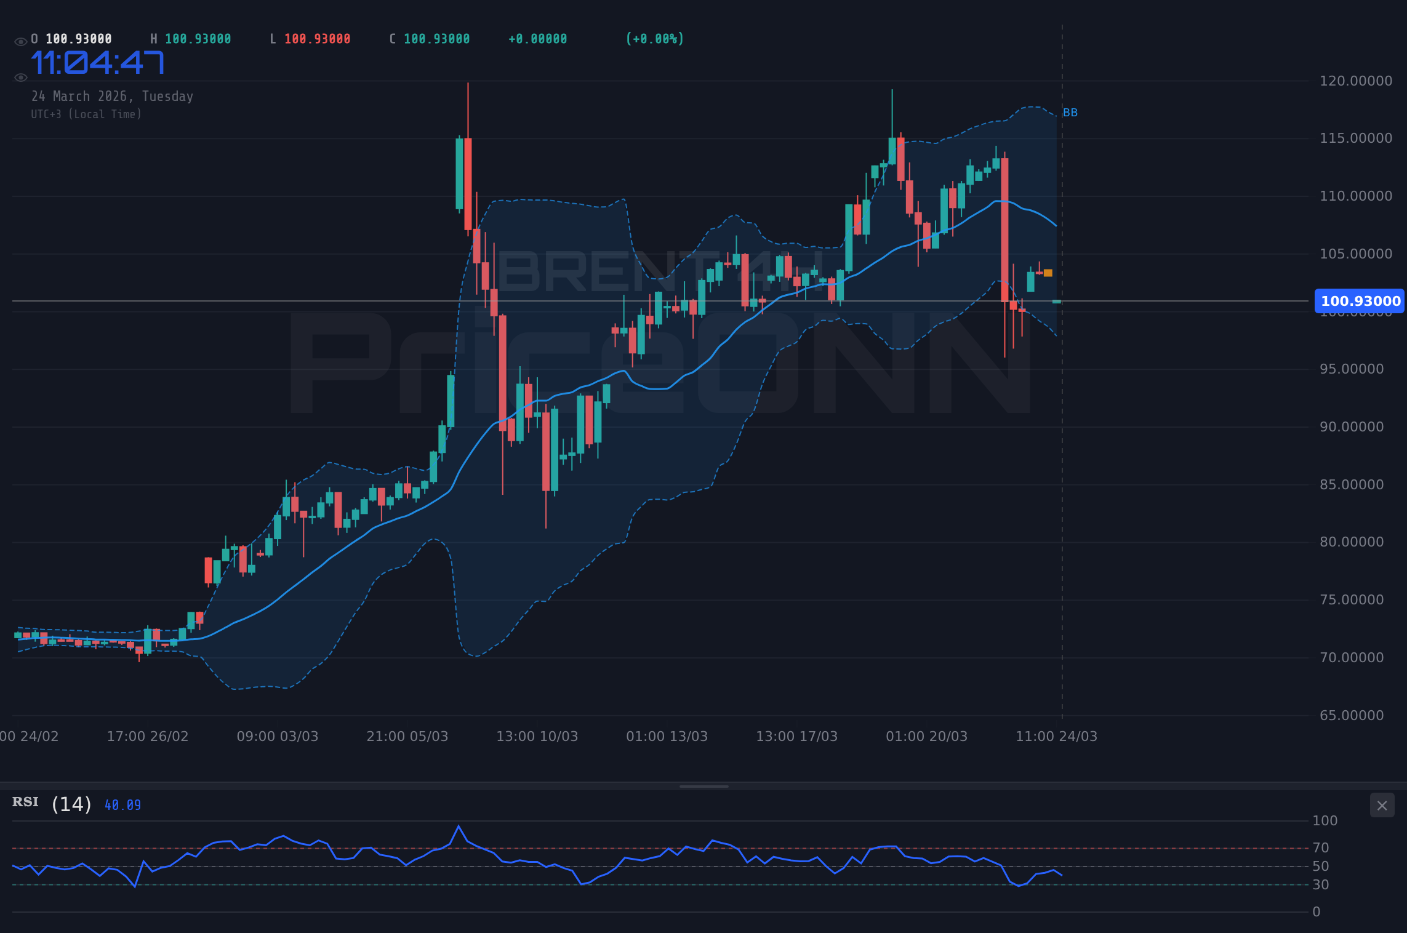The width and height of the screenshot is (1407, 933).
Task: Click the date label 24 March 2026, Tuesday
Action: pos(113,96)
